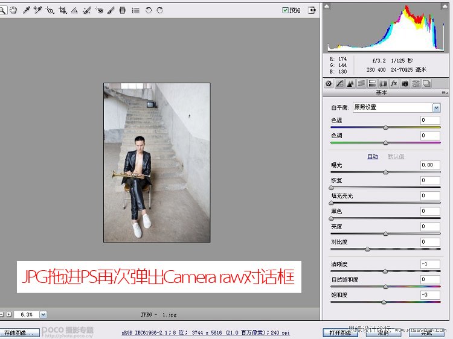This screenshot has width=453, height=339.
Task: Select the Spot Removal tool
Action: point(86,10)
